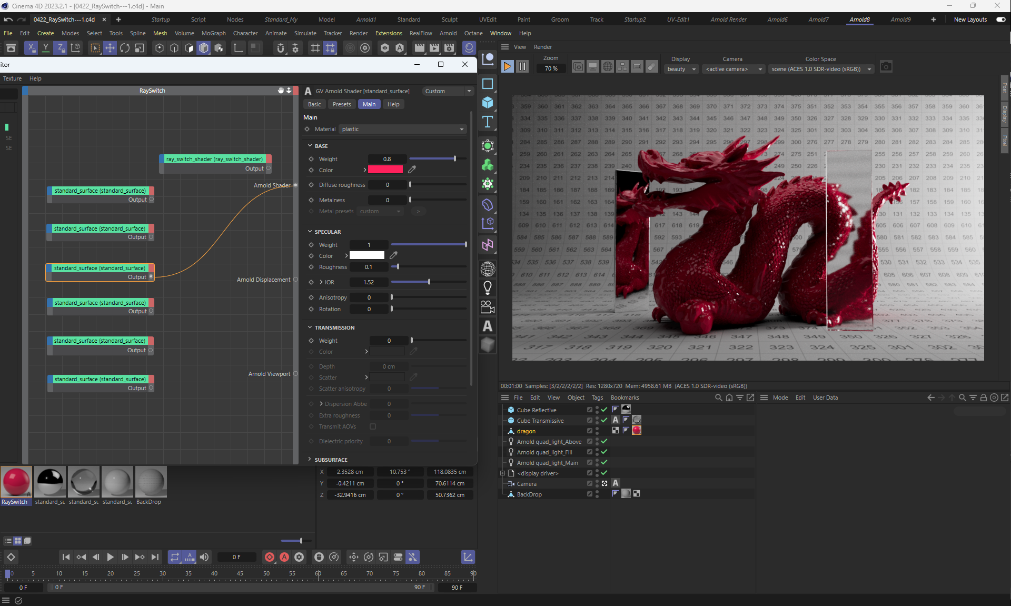The image size is (1011, 606).
Task: Open the MoGraph menu
Action: click(x=213, y=33)
